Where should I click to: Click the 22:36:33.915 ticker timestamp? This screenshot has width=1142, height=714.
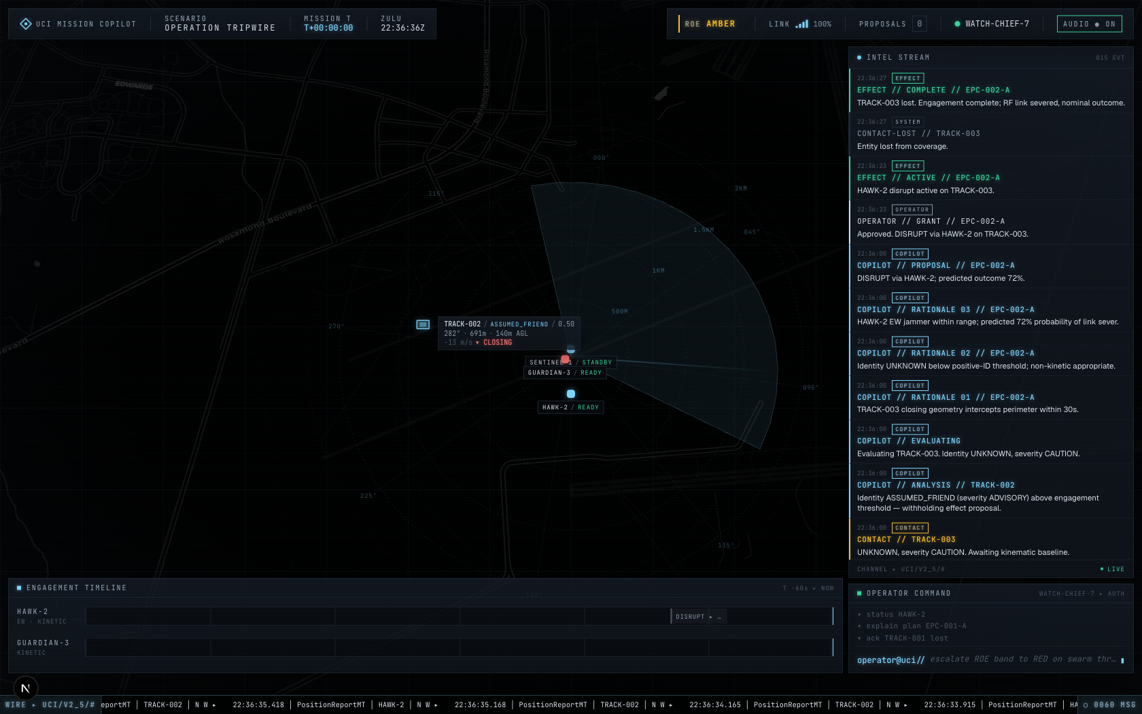(x=950, y=705)
